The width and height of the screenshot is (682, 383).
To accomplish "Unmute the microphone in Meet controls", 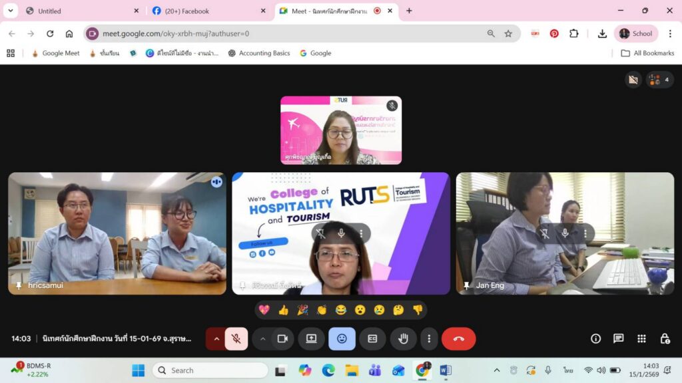I will 236,338.
